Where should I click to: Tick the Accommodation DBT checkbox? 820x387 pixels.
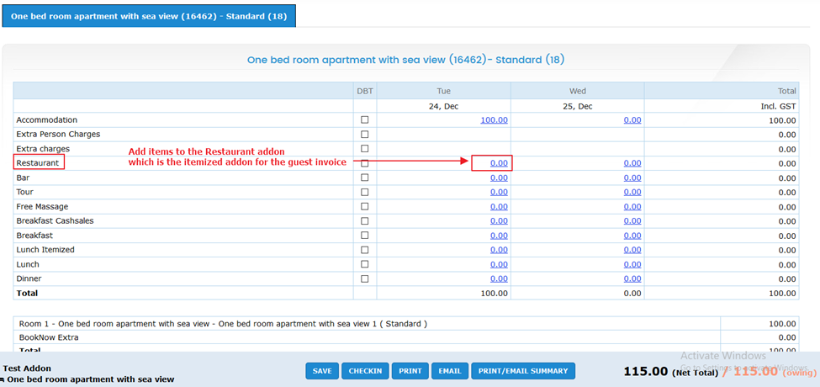point(364,120)
